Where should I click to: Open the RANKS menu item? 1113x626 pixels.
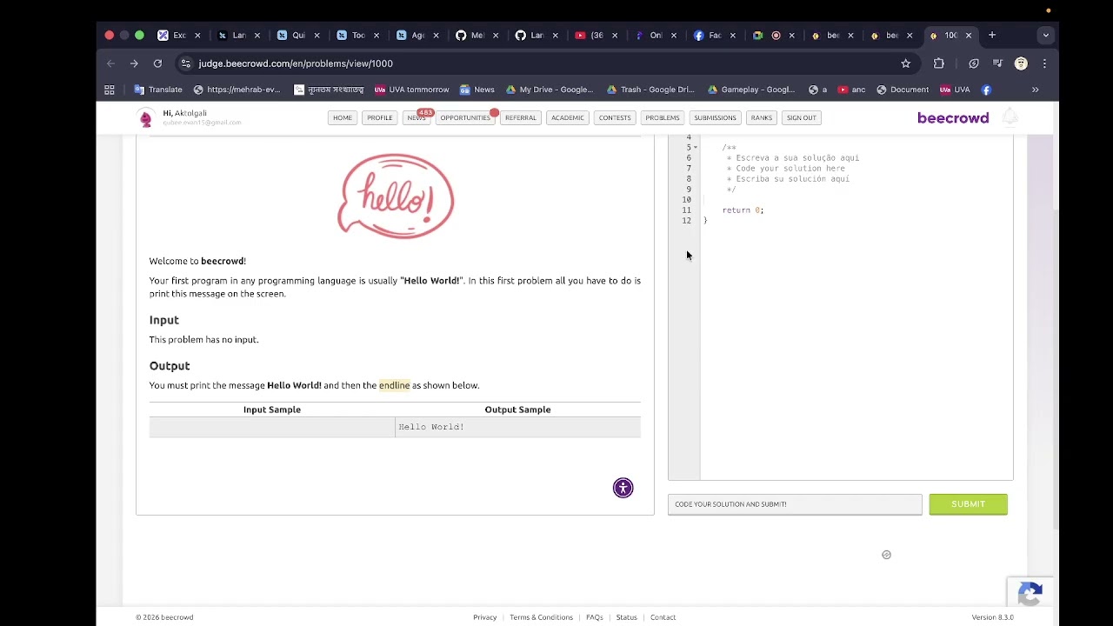762,118
